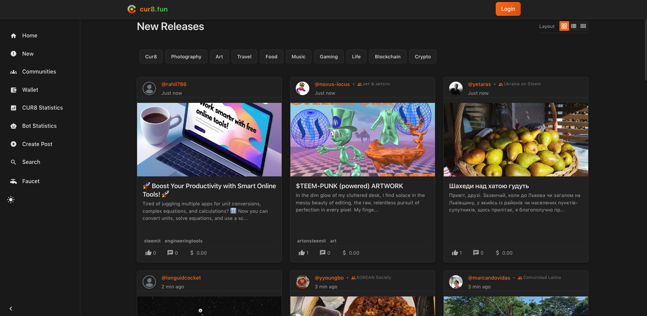647x316 pixels.
Task: Click the cur8.fun logo icon
Action: pyautogui.click(x=132, y=9)
